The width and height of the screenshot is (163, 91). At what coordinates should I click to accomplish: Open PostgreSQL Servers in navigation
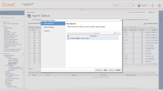pos(10,46)
